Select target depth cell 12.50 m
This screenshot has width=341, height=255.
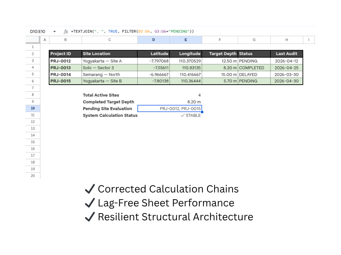(220, 61)
